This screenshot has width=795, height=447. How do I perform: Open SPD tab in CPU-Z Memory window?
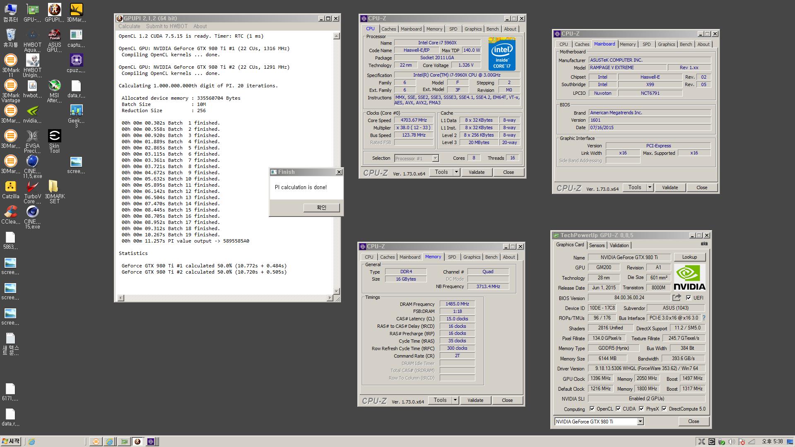[x=452, y=257]
